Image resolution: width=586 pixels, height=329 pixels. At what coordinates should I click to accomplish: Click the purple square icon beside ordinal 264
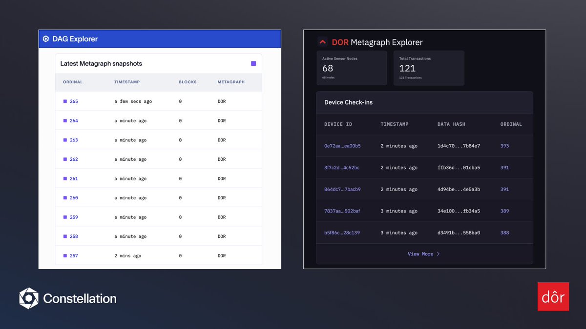(65, 121)
